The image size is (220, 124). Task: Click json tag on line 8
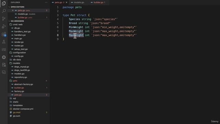coord(114,35)
